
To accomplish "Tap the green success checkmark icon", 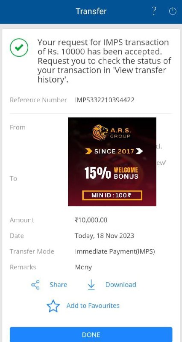I will click(x=19, y=47).
